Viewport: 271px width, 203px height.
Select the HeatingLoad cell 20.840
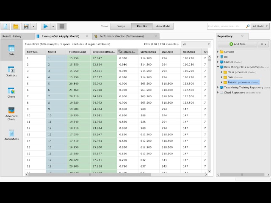[x=79, y=84]
